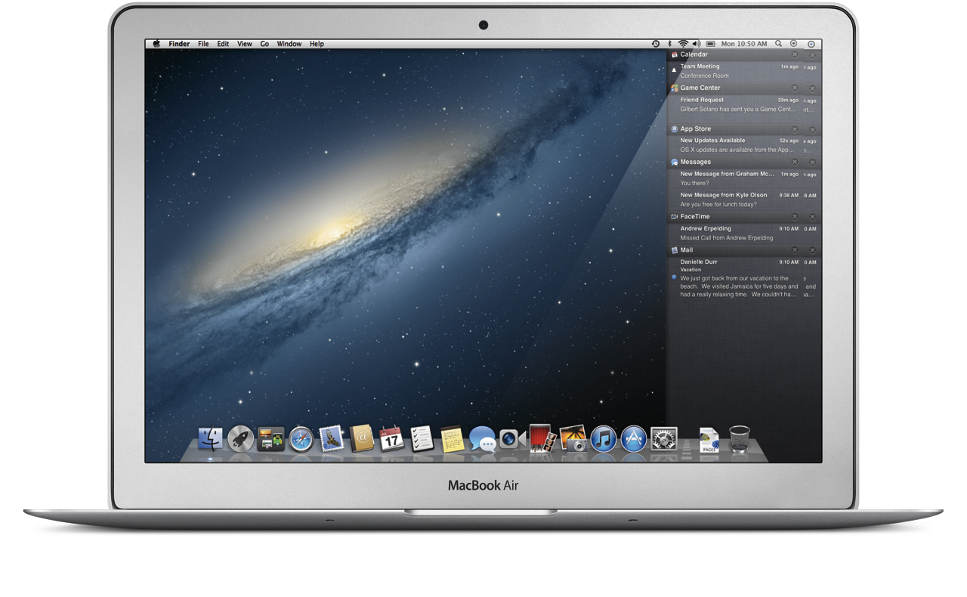The height and width of the screenshot is (597, 967).
Task: Open Launchpad from the dock
Action: [x=241, y=438]
